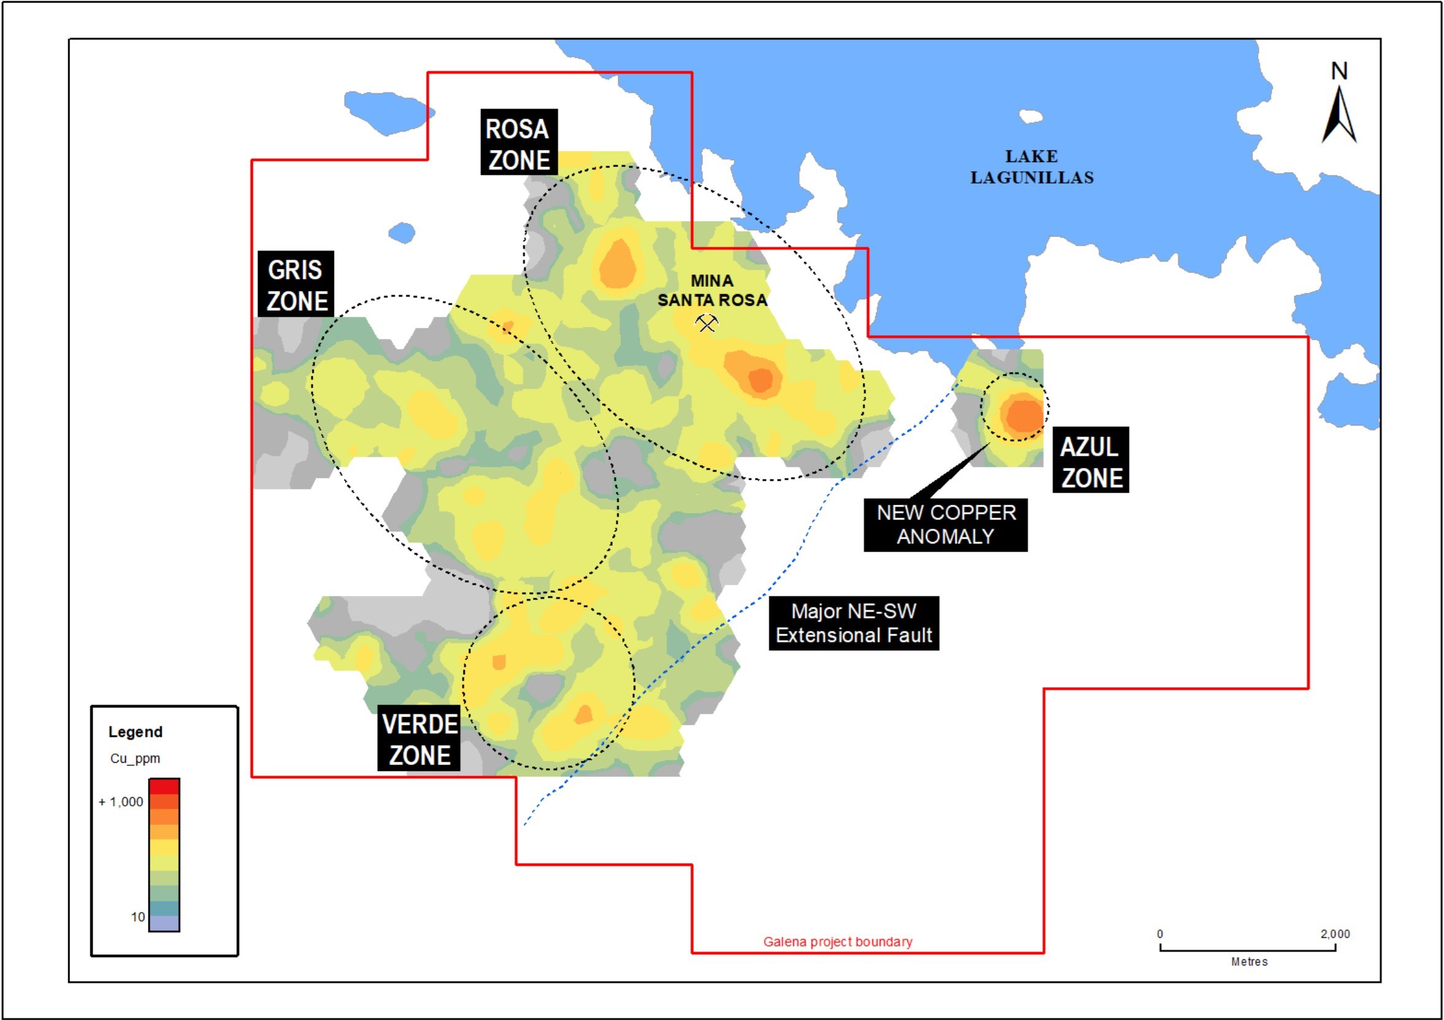Click the ROSA ZONE label
1444x1020 pixels.
[x=518, y=144]
